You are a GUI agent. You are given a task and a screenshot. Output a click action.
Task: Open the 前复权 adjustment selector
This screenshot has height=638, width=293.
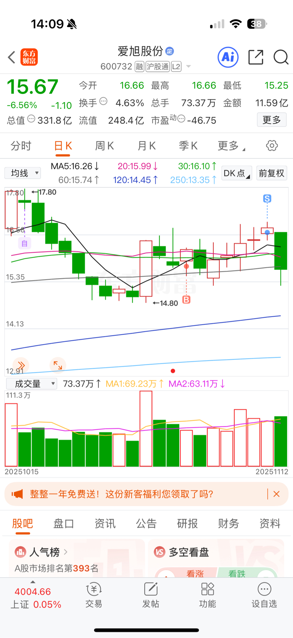272,173
